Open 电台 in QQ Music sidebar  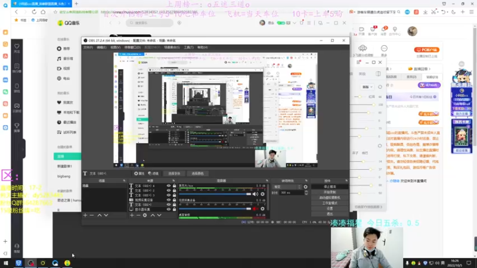click(64, 79)
